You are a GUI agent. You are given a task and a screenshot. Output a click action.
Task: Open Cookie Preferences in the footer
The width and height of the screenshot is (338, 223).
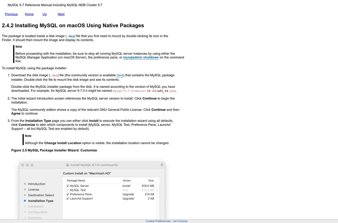(158, 221)
